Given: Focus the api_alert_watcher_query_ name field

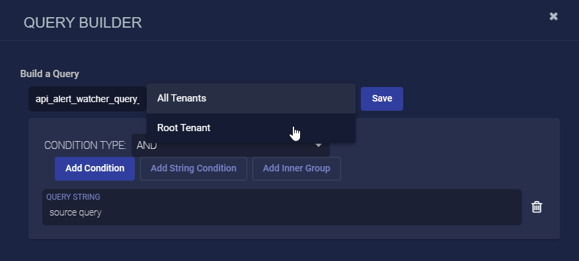Looking at the screenshot, I should 87,99.
